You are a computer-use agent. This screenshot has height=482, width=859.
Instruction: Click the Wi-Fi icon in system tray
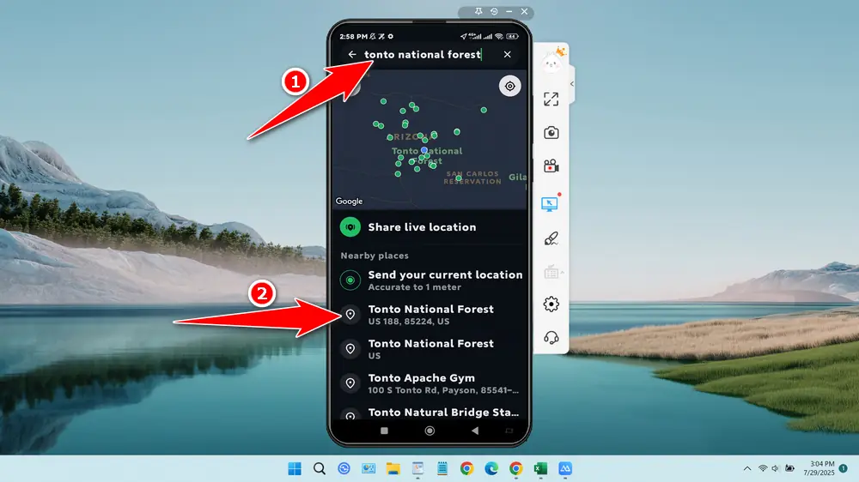763,468
